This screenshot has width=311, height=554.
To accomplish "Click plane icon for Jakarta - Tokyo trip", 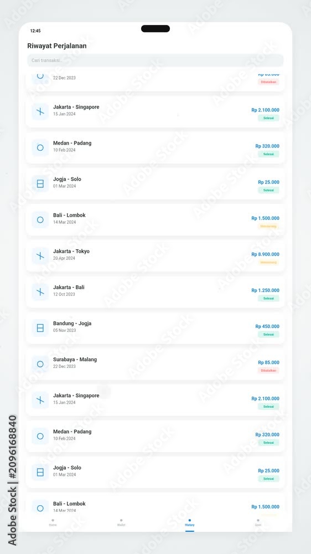I will [40, 256].
